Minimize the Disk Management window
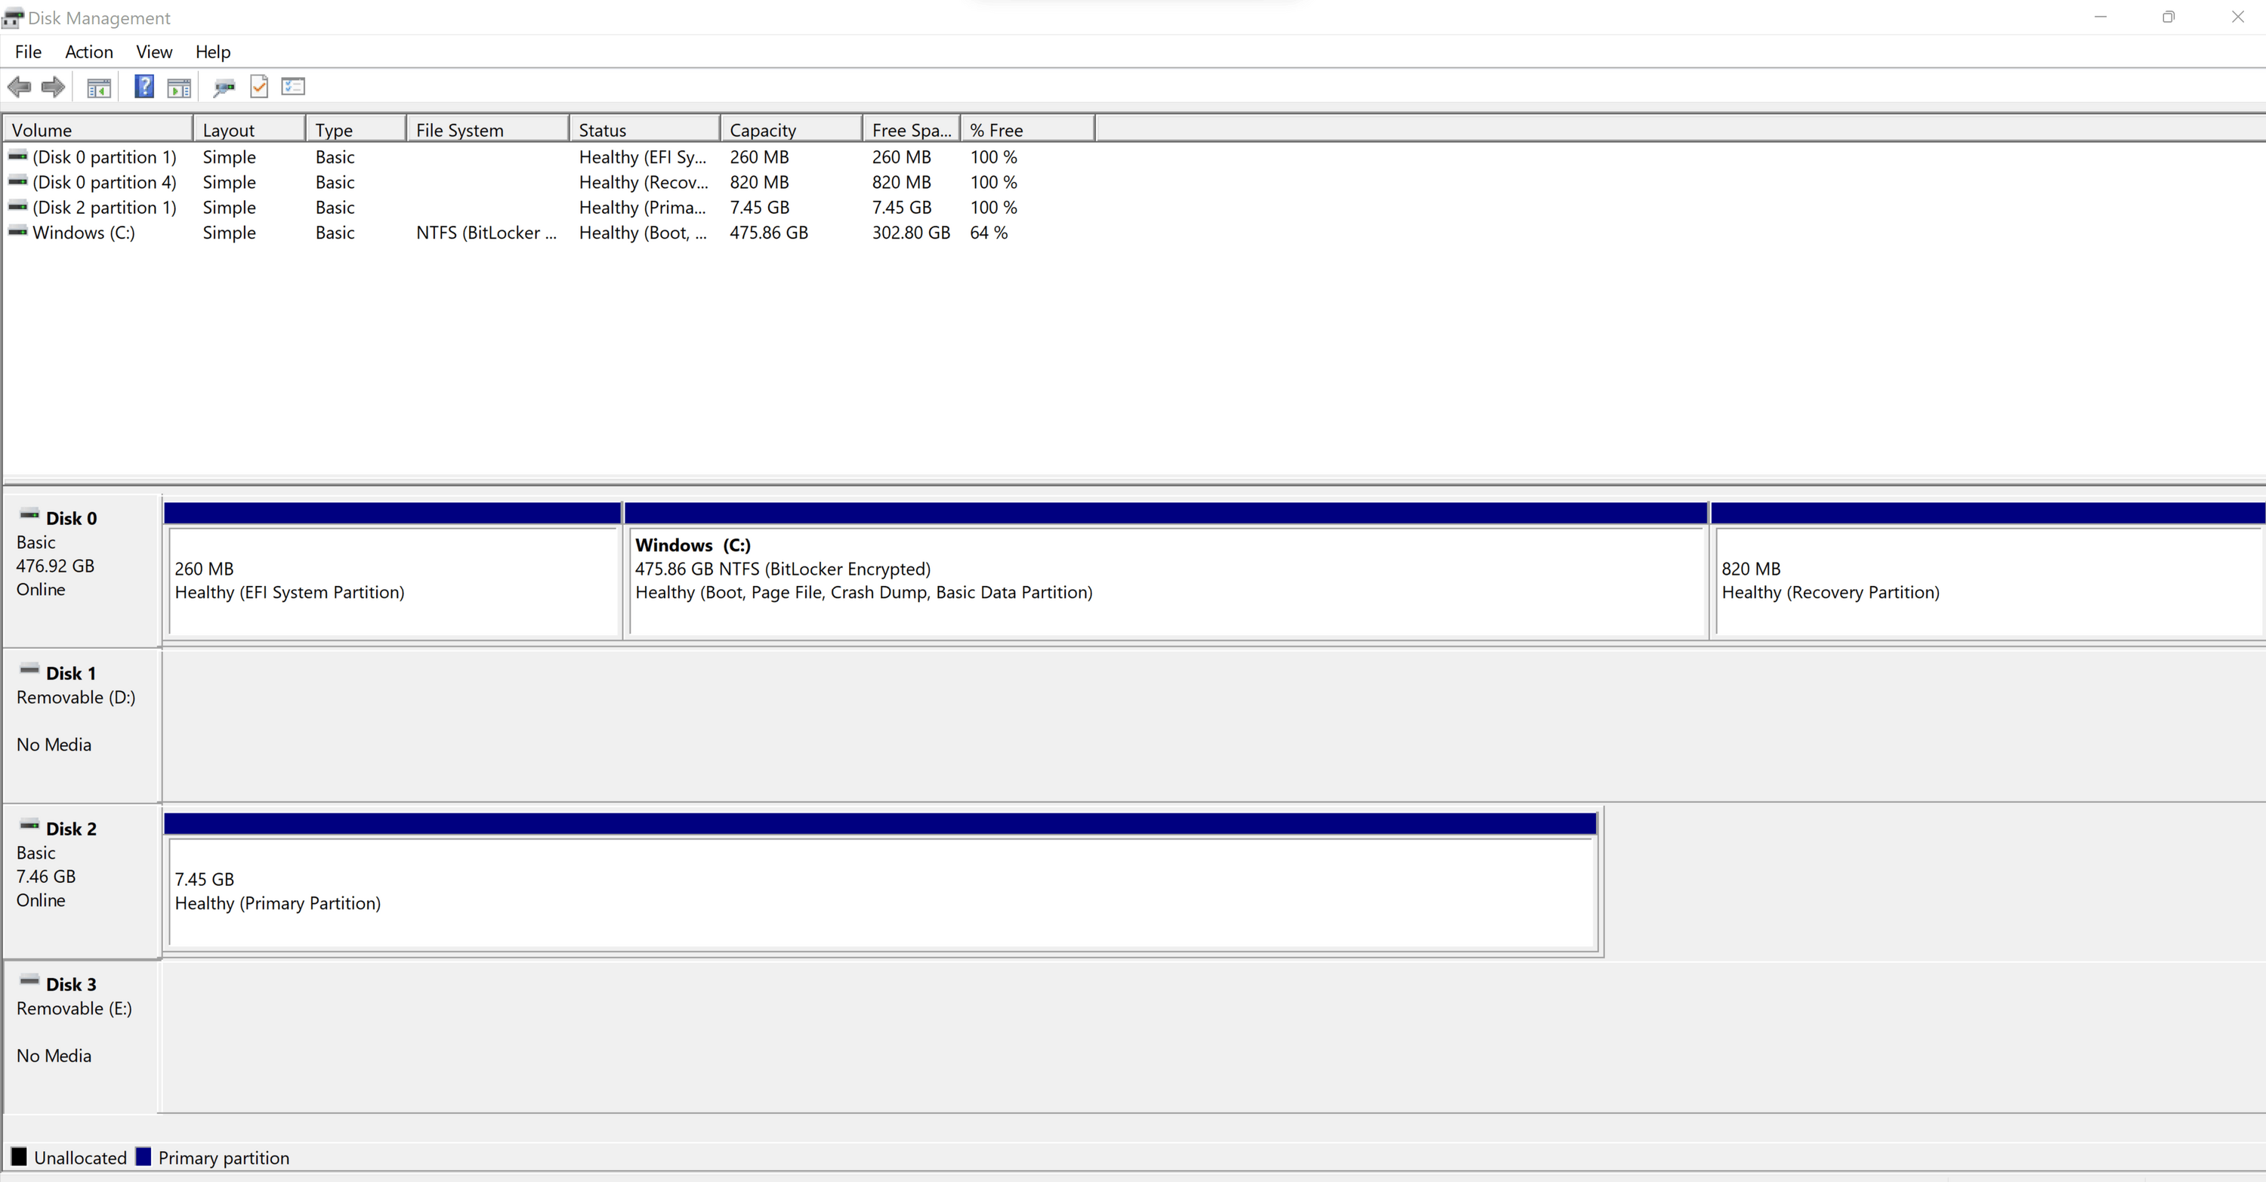 (x=2101, y=17)
